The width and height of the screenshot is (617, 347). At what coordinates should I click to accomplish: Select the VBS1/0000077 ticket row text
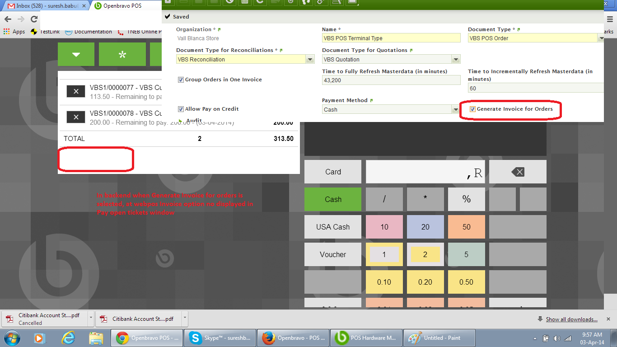point(126,88)
